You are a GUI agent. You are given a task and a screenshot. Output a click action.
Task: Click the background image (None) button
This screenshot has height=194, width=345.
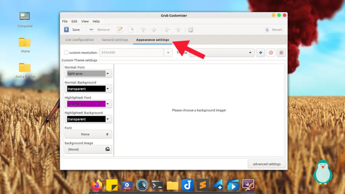pos(88,149)
